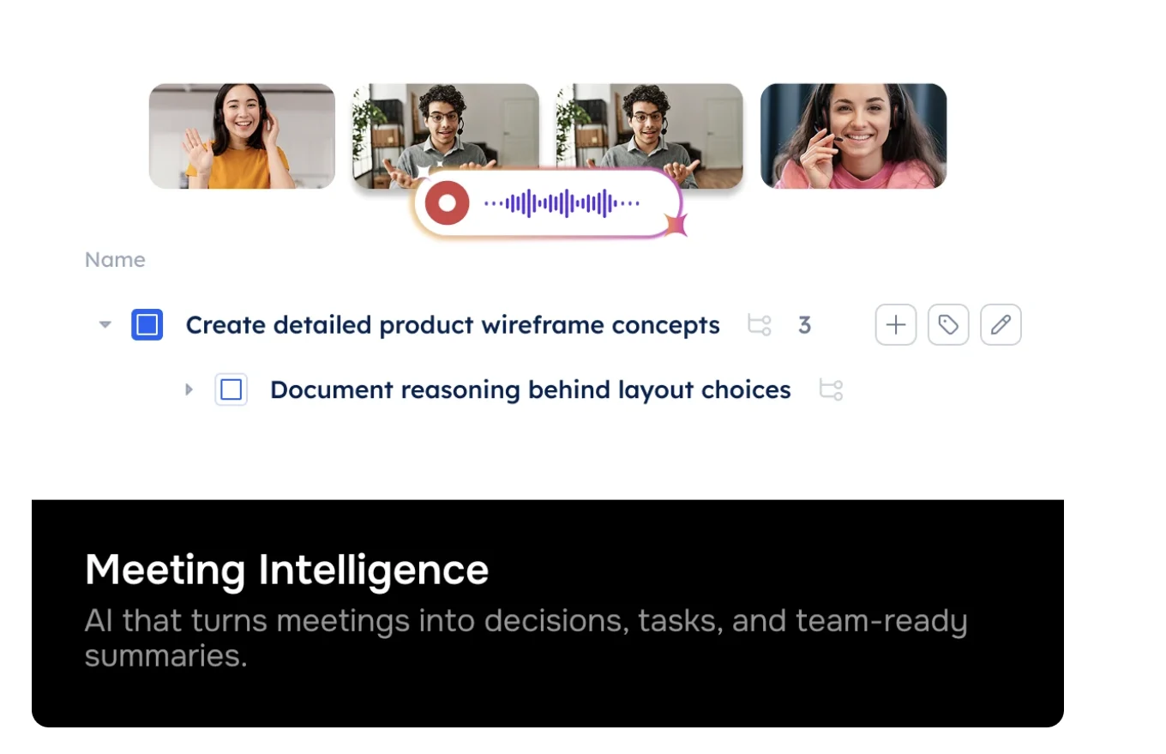Screen dimensions: 1166x754
Task: Click the woman in orange waving thumbnail
Action: click(242, 136)
